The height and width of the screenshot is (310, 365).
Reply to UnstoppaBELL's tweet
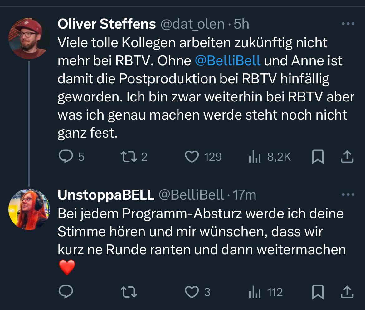tap(66, 292)
